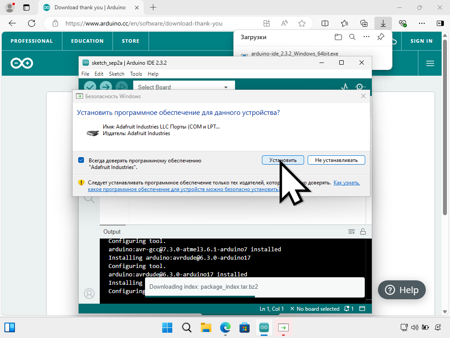Click the Edge address bar URL
Screen dimensions: 450x338
pos(144,24)
